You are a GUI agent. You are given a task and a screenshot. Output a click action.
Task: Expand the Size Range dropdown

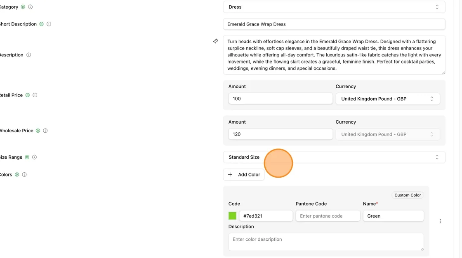(x=334, y=157)
